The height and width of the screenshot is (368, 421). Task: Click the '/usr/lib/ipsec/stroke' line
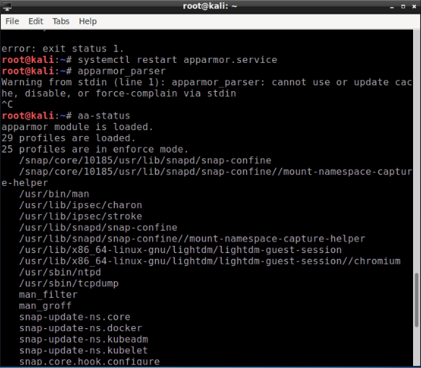click(80, 216)
